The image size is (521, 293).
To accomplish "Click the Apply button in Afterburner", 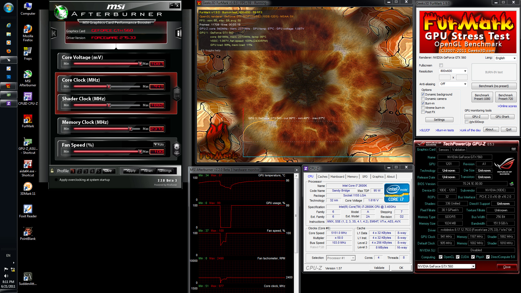I will (x=131, y=171).
